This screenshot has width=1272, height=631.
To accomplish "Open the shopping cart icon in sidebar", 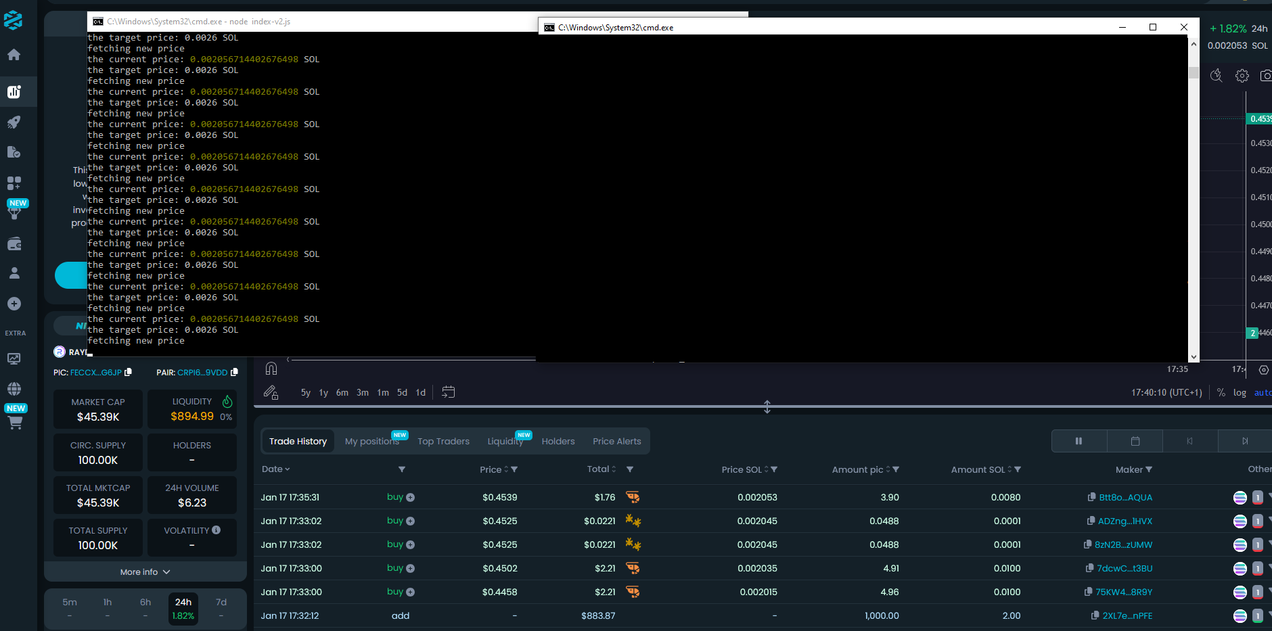I will [x=15, y=423].
